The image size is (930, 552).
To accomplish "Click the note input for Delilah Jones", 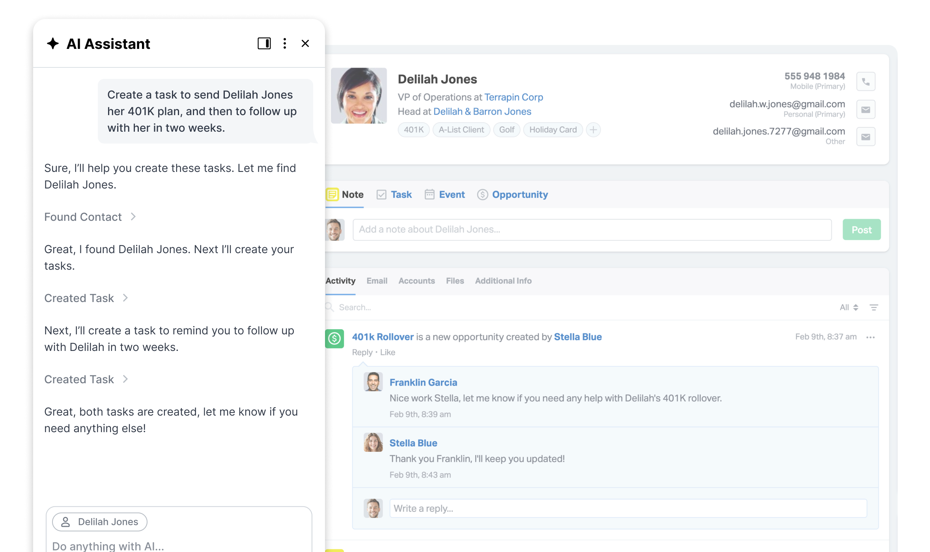I will 592,229.
